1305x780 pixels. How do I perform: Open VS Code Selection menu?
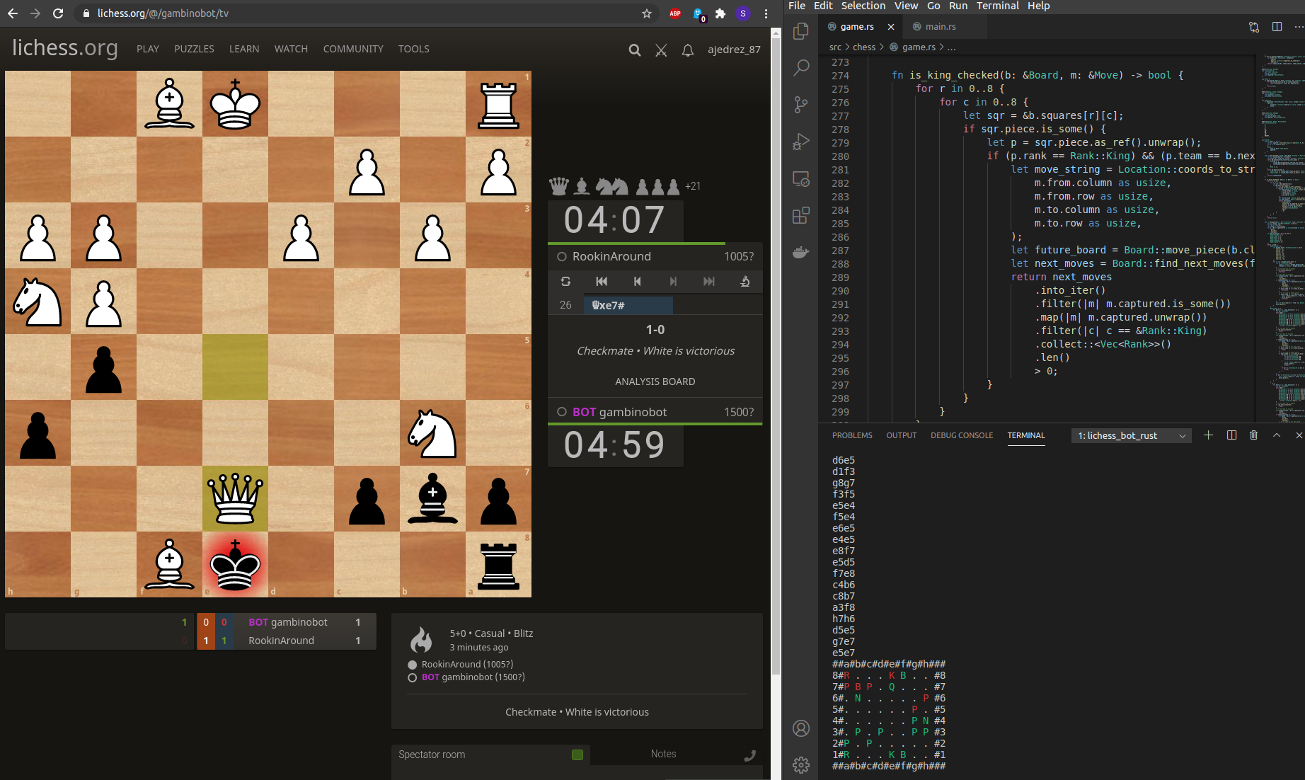click(x=863, y=6)
